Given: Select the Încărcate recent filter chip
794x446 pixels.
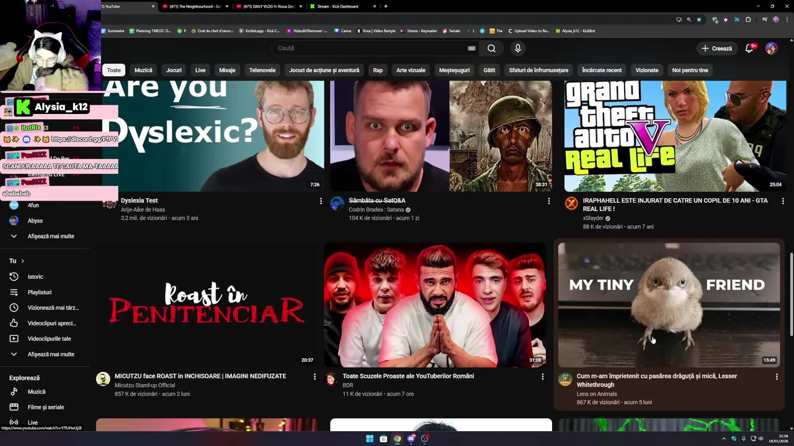Looking at the screenshot, I should [602, 70].
